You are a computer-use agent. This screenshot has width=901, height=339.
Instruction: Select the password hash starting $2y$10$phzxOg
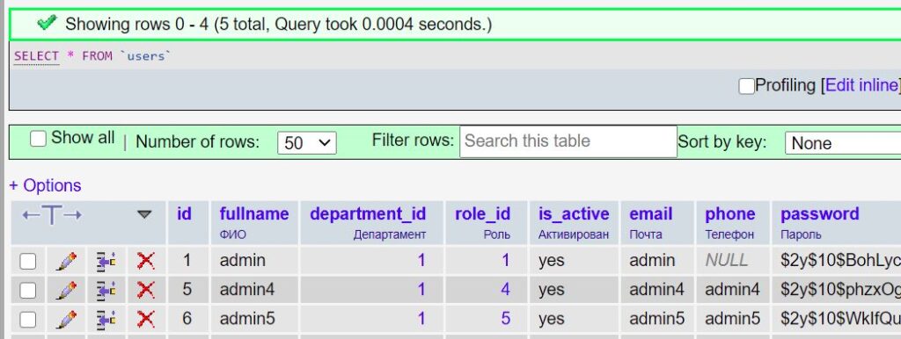pos(840,289)
